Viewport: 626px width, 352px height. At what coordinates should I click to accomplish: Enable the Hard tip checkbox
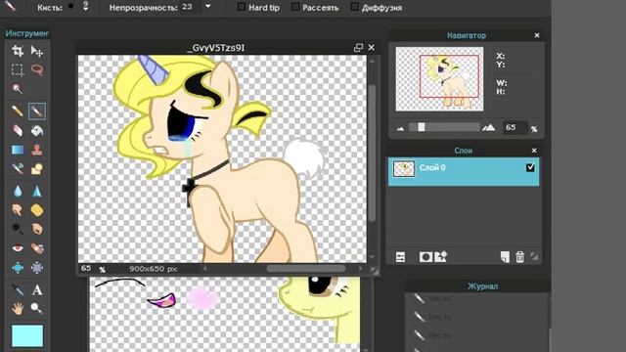point(242,7)
